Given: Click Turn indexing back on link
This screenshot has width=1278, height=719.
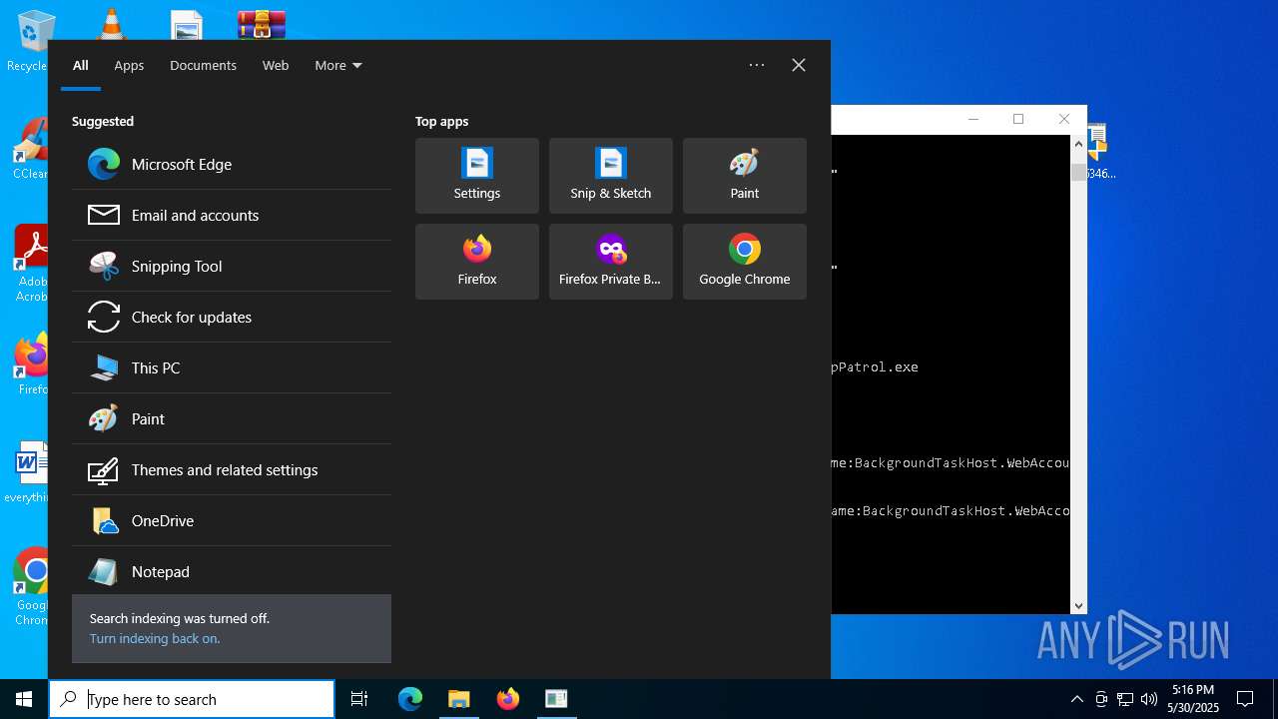Looking at the screenshot, I should [x=155, y=638].
